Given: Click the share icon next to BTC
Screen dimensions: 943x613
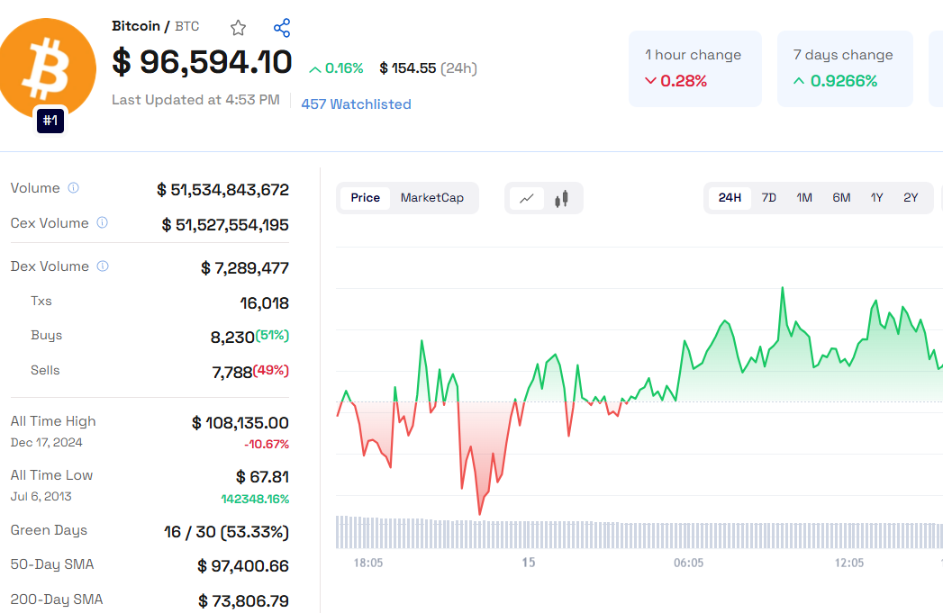Looking at the screenshot, I should [282, 28].
